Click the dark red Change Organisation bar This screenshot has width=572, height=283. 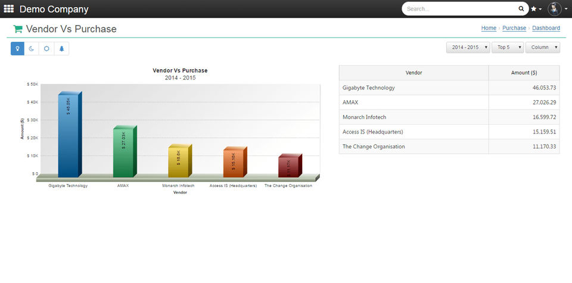point(290,166)
